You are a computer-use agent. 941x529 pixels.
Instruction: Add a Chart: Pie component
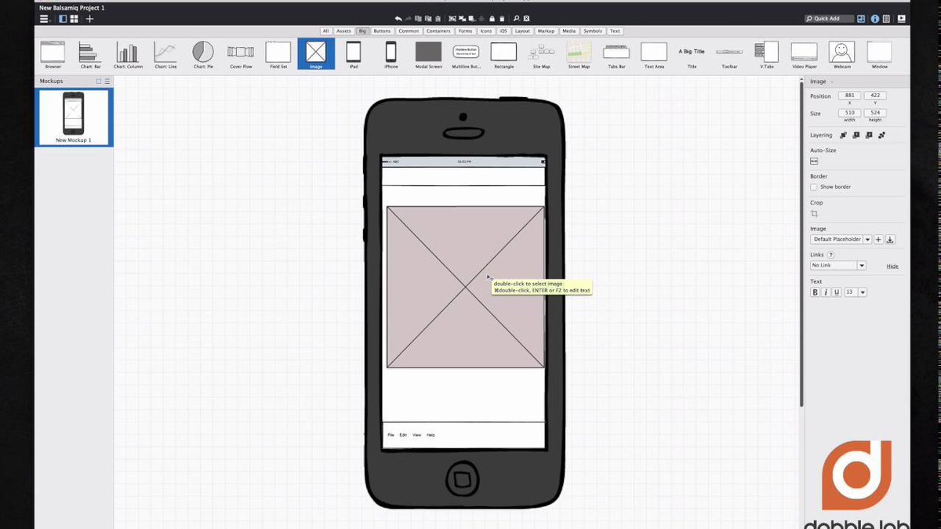tap(203, 55)
